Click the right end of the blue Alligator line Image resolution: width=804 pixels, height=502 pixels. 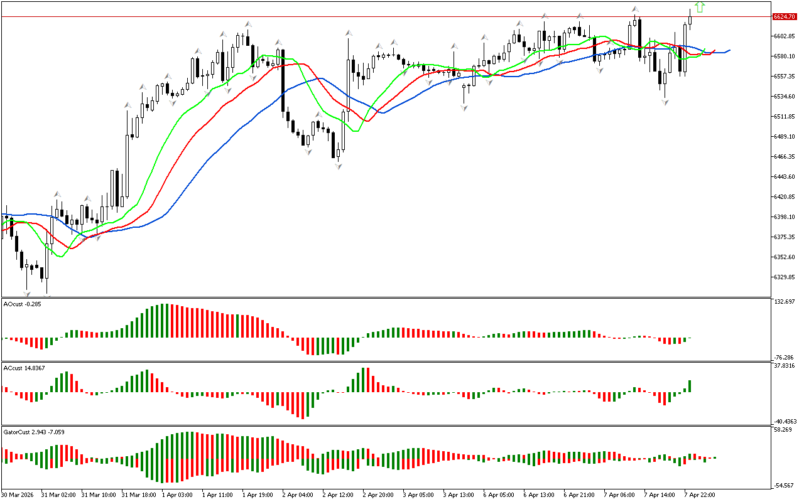[x=729, y=50]
